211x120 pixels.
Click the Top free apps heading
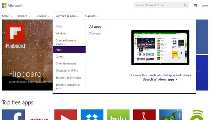click(x=17, y=102)
